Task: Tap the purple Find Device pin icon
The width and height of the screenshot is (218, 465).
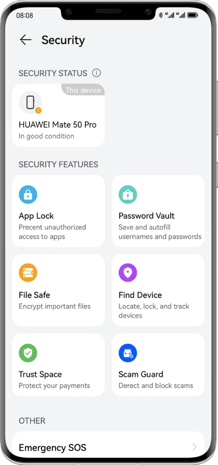Action: click(x=128, y=272)
